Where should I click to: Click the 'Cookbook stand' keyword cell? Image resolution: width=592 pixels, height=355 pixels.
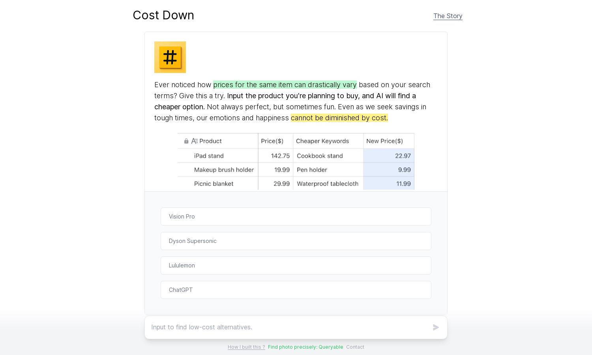[x=320, y=156]
